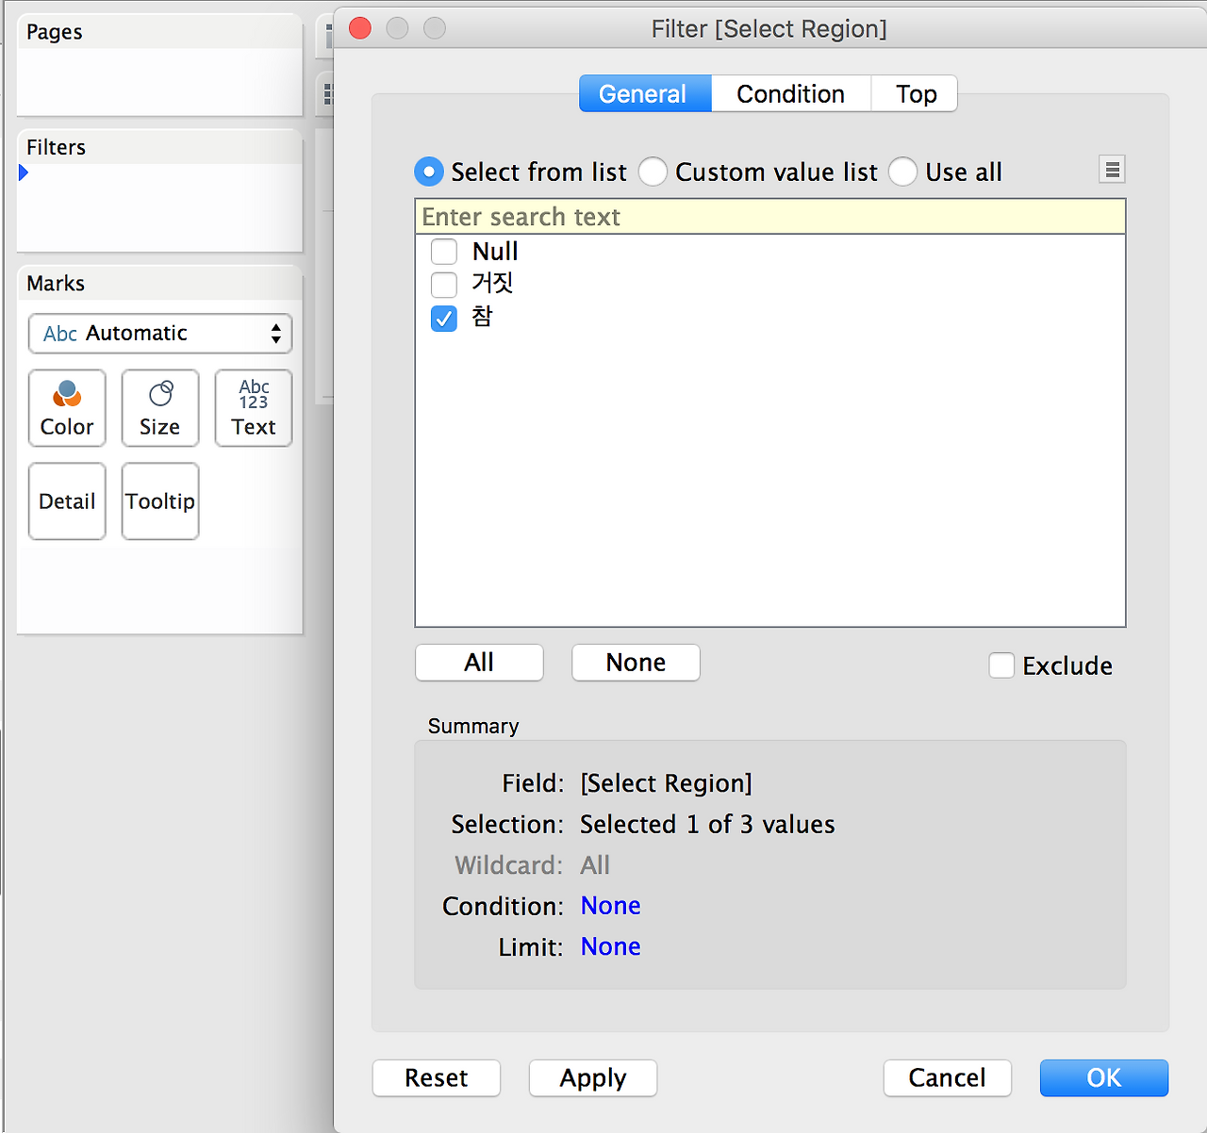1207x1133 pixels.
Task: Open the Color marks card
Action: pos(67,408)
